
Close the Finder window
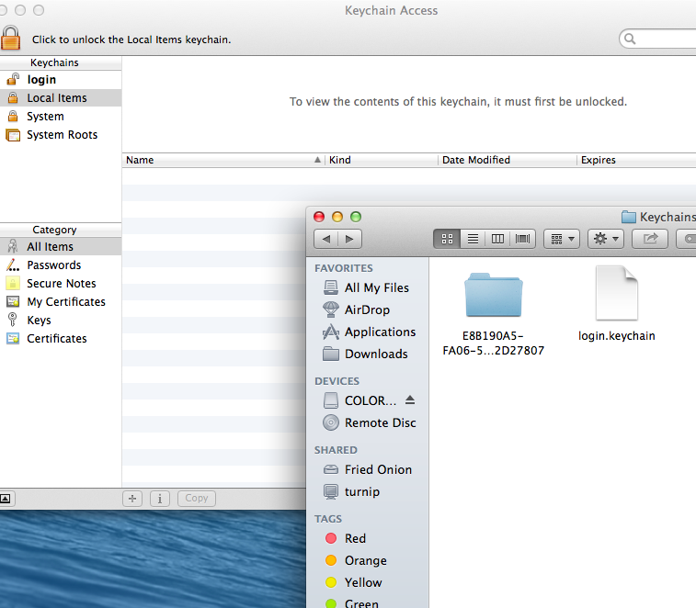pos(319,217)
